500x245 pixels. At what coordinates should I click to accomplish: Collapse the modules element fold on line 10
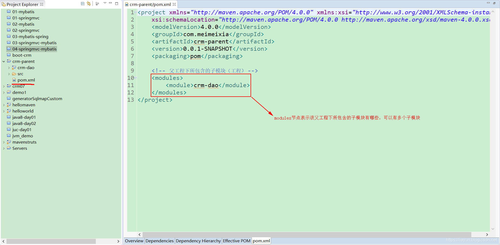[x=136, y=78]
